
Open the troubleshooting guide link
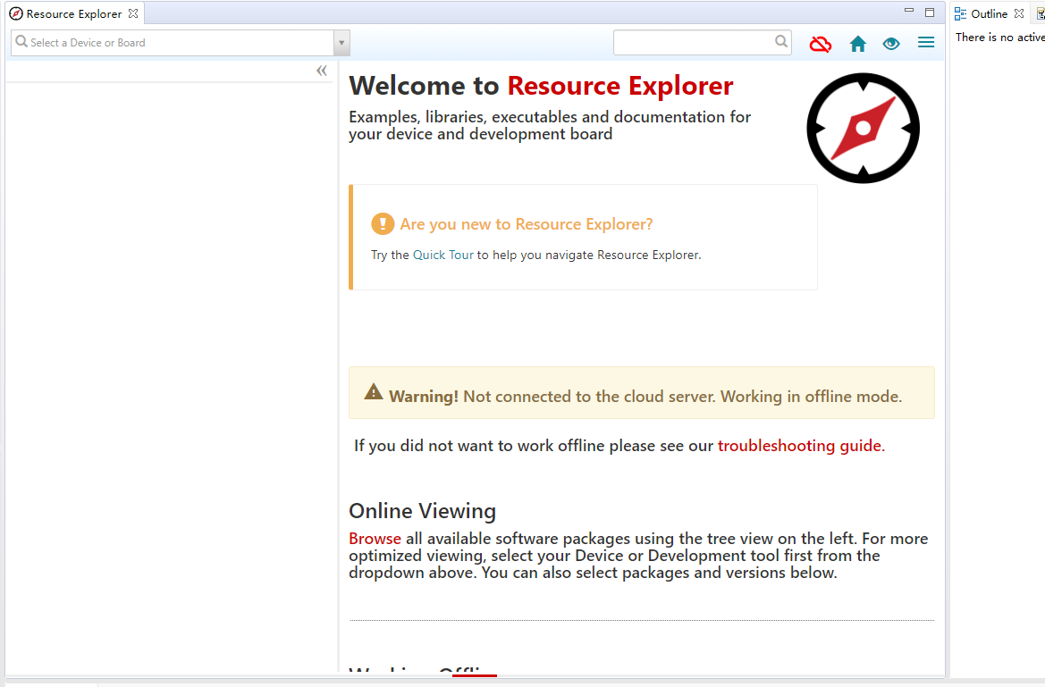click(x=801, y=445)
